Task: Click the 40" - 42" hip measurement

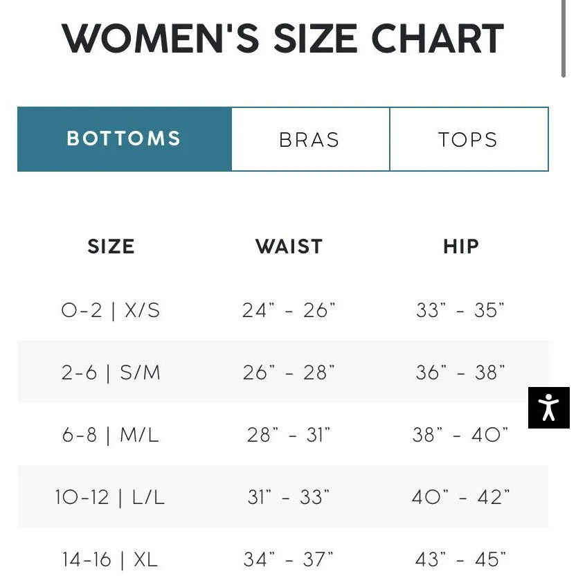Action: click(x=460, y=496)
